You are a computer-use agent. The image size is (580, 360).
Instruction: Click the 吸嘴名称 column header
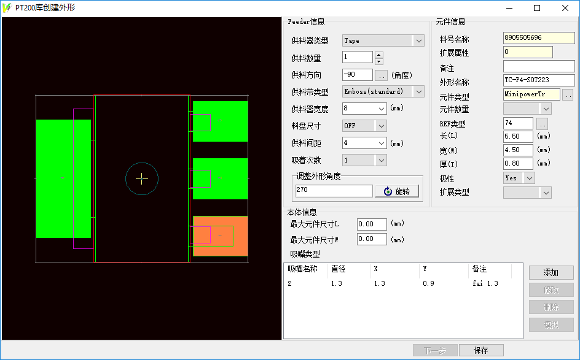(305, 269)
